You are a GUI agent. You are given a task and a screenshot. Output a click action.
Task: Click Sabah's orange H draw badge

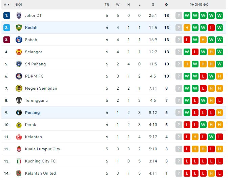203,40
